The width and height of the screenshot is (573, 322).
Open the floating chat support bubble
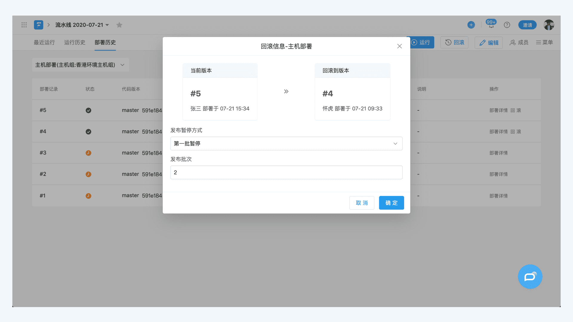[530, 277]
